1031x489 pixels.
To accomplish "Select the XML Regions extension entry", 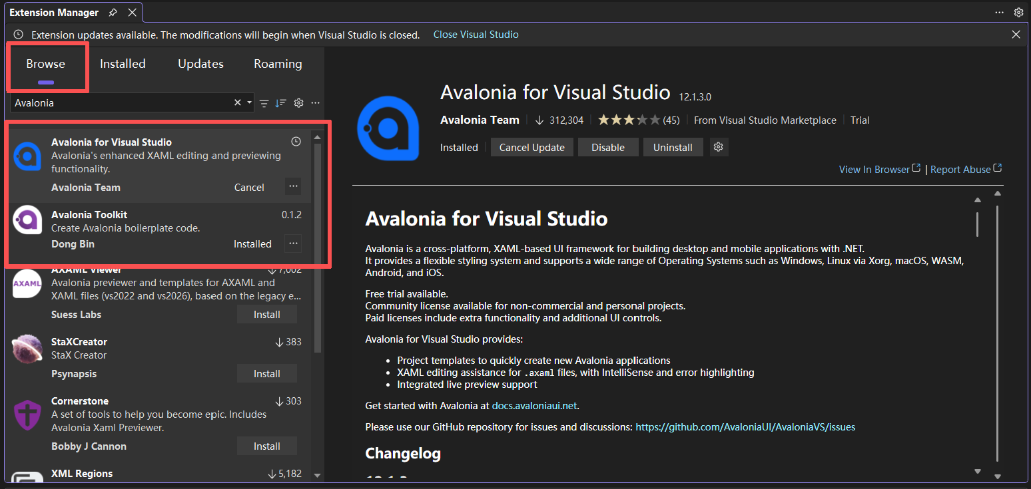I will (159, 474).
